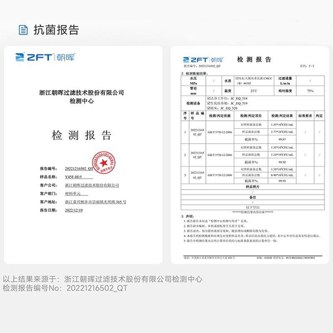The height and width of the screenshot is (333, 333).
Task: Click the retention rate value 99.92
Action: [x=282, y=162]
